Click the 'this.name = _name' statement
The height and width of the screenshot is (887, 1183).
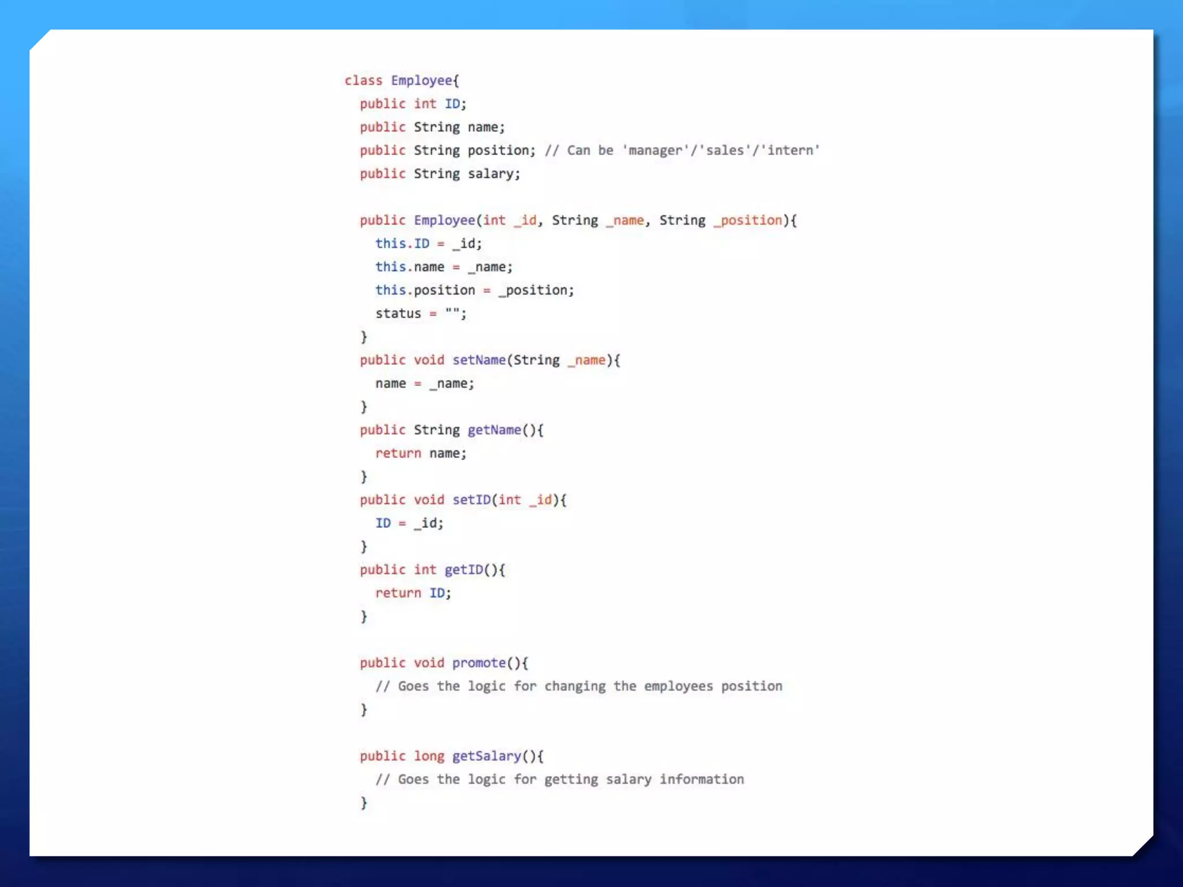[444, 267]
